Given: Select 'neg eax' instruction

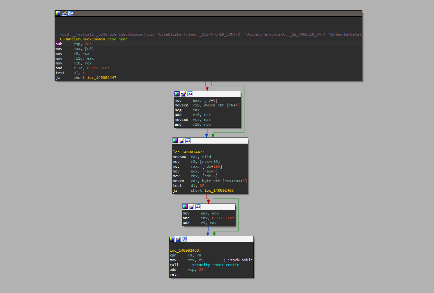Looking at the screenshot, I should pyautogui.click(x=187, y=110).
